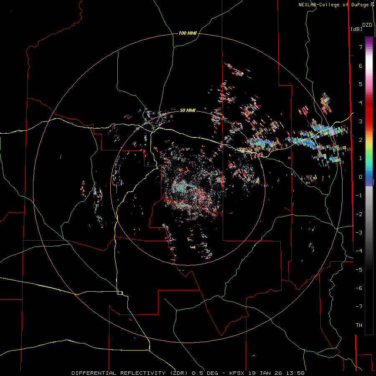Click the -7 value on the dB scale
Viewport: 376px width, 376px height.
[359, 307]
